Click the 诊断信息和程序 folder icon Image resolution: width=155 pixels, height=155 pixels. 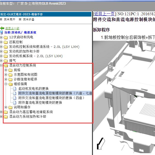point(10,79)
